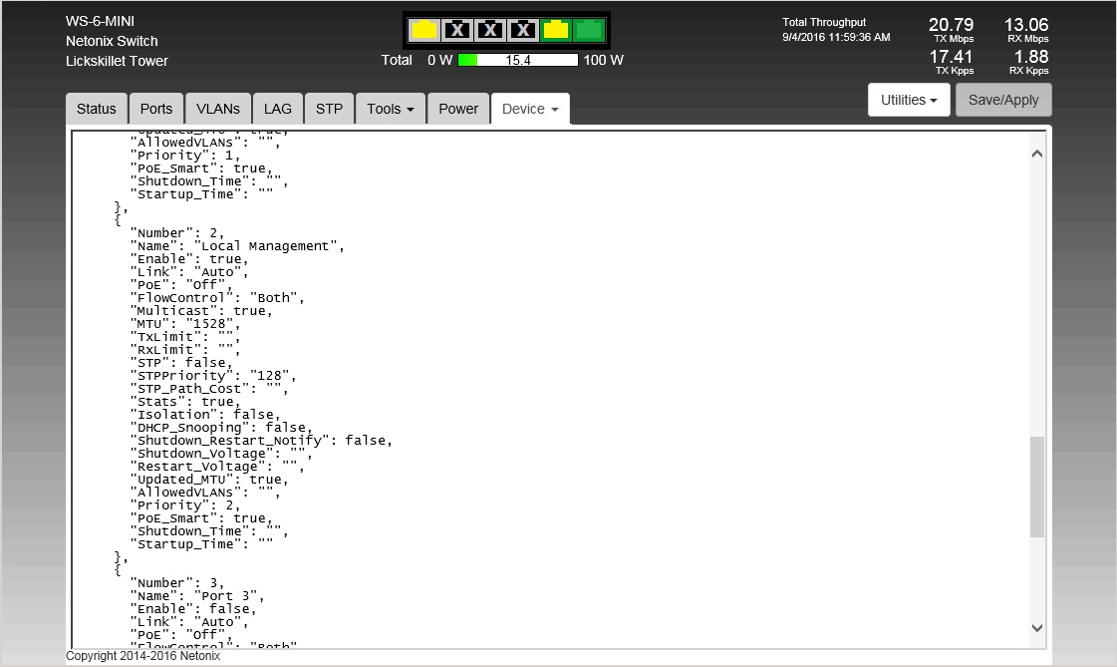1117x667 pixels.
Task: Click the sixth port icon, solid green
Action: (589, 30)
